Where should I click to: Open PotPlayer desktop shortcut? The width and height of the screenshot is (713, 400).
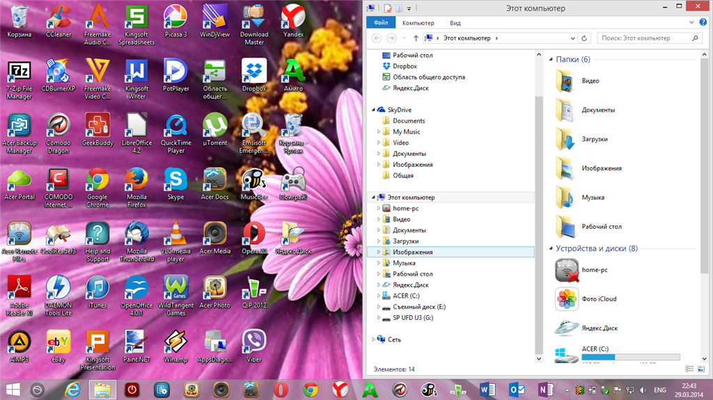175,75
